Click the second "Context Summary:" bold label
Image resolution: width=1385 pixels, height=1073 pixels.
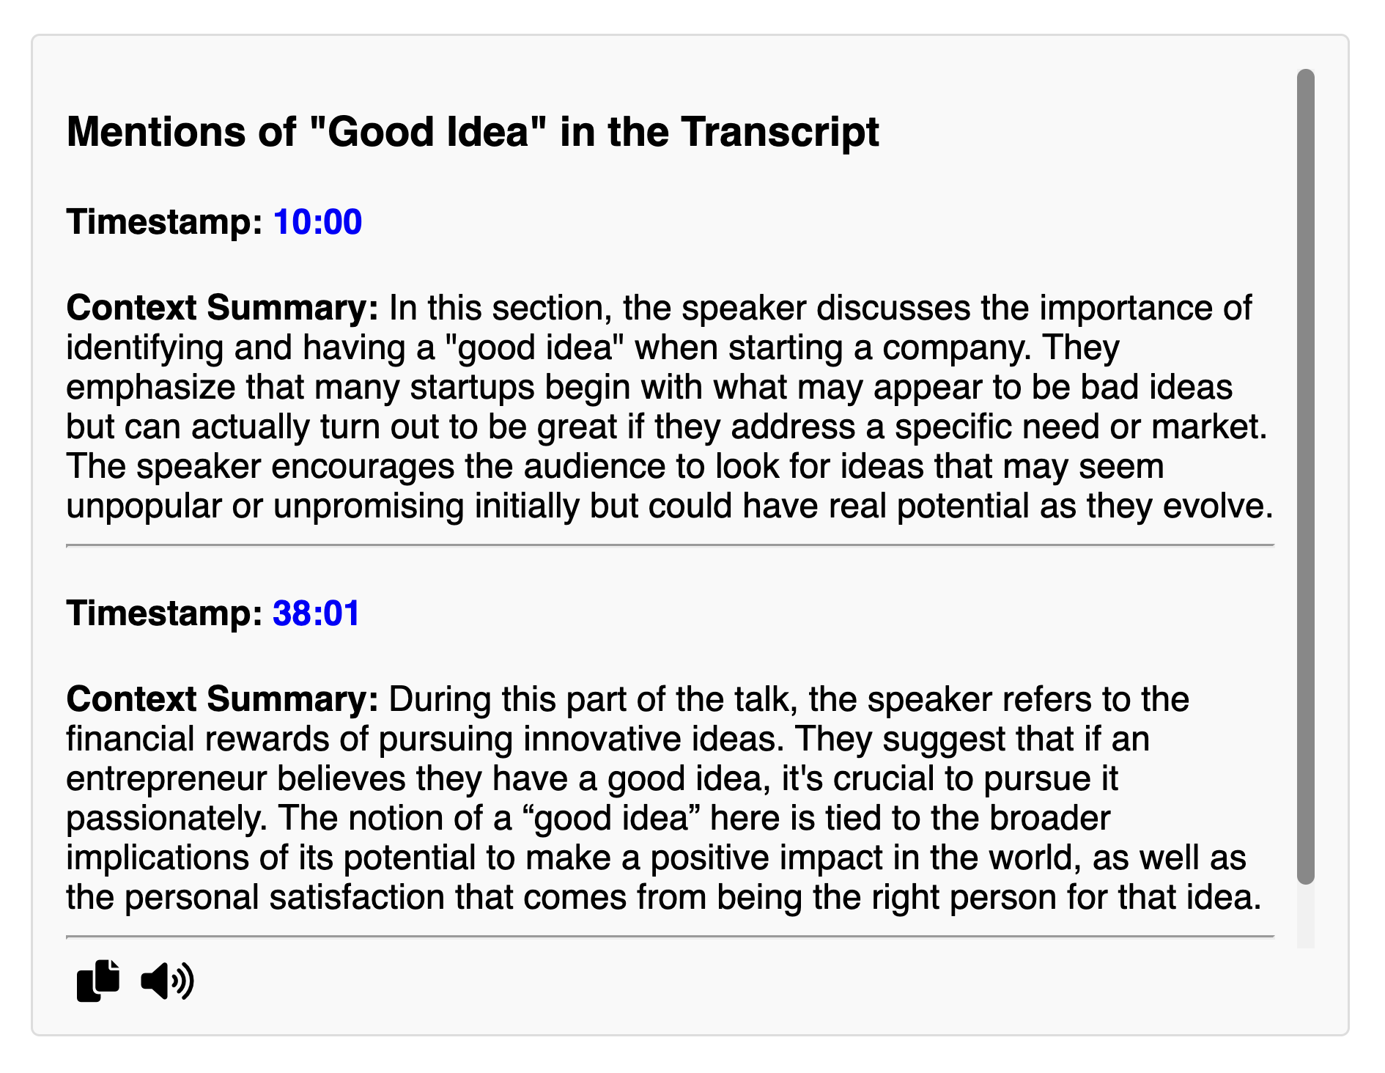pyautogui.click(x=222, y=699)
